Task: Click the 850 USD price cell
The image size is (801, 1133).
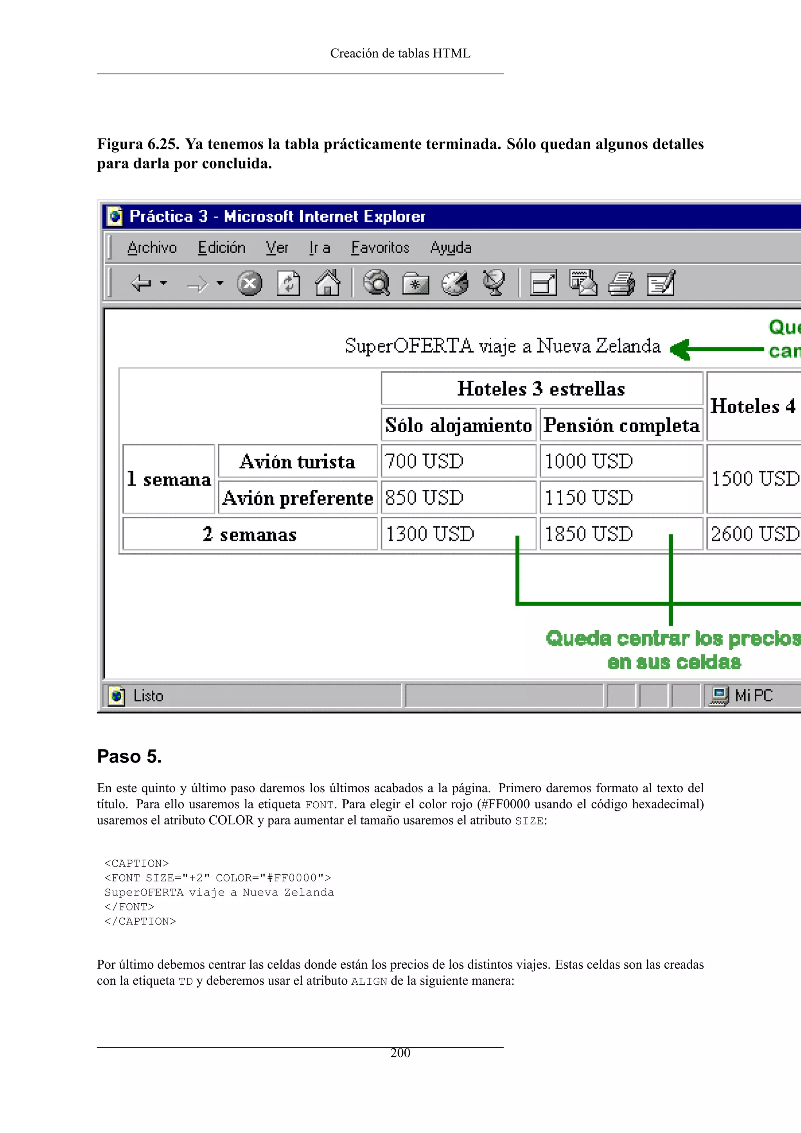Action: pos(458,497)
